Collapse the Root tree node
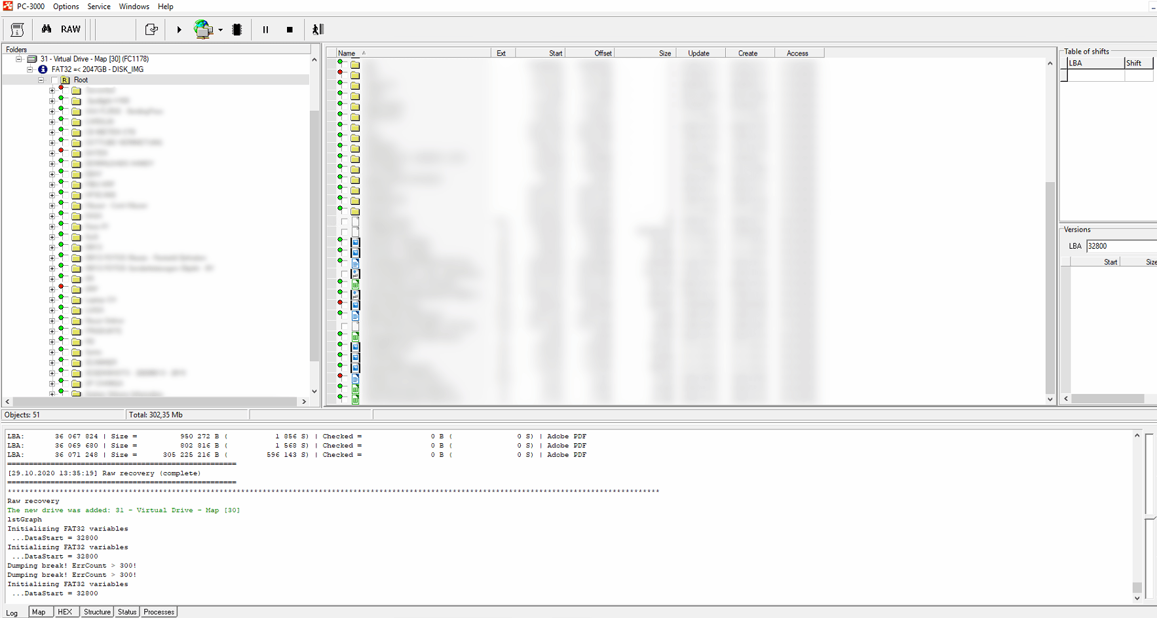The width and height of the screenshot is (1157, 618). (x=41, y=80)
